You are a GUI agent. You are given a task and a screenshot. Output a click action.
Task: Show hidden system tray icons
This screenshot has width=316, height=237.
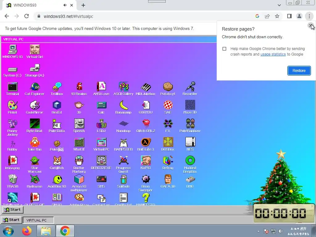(258, 231)
